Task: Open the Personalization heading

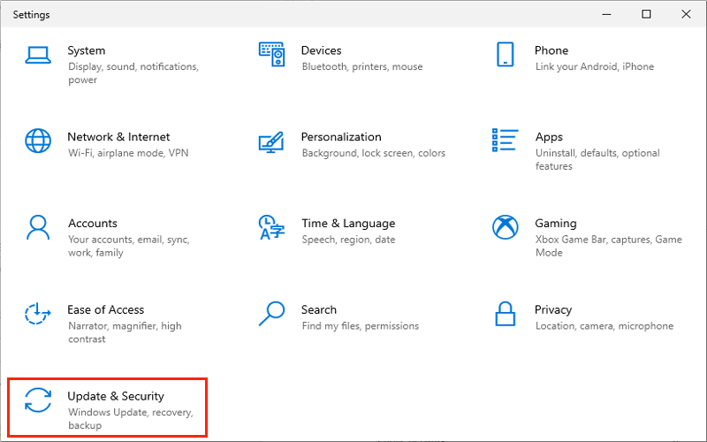Action: (x=341, y=137)
